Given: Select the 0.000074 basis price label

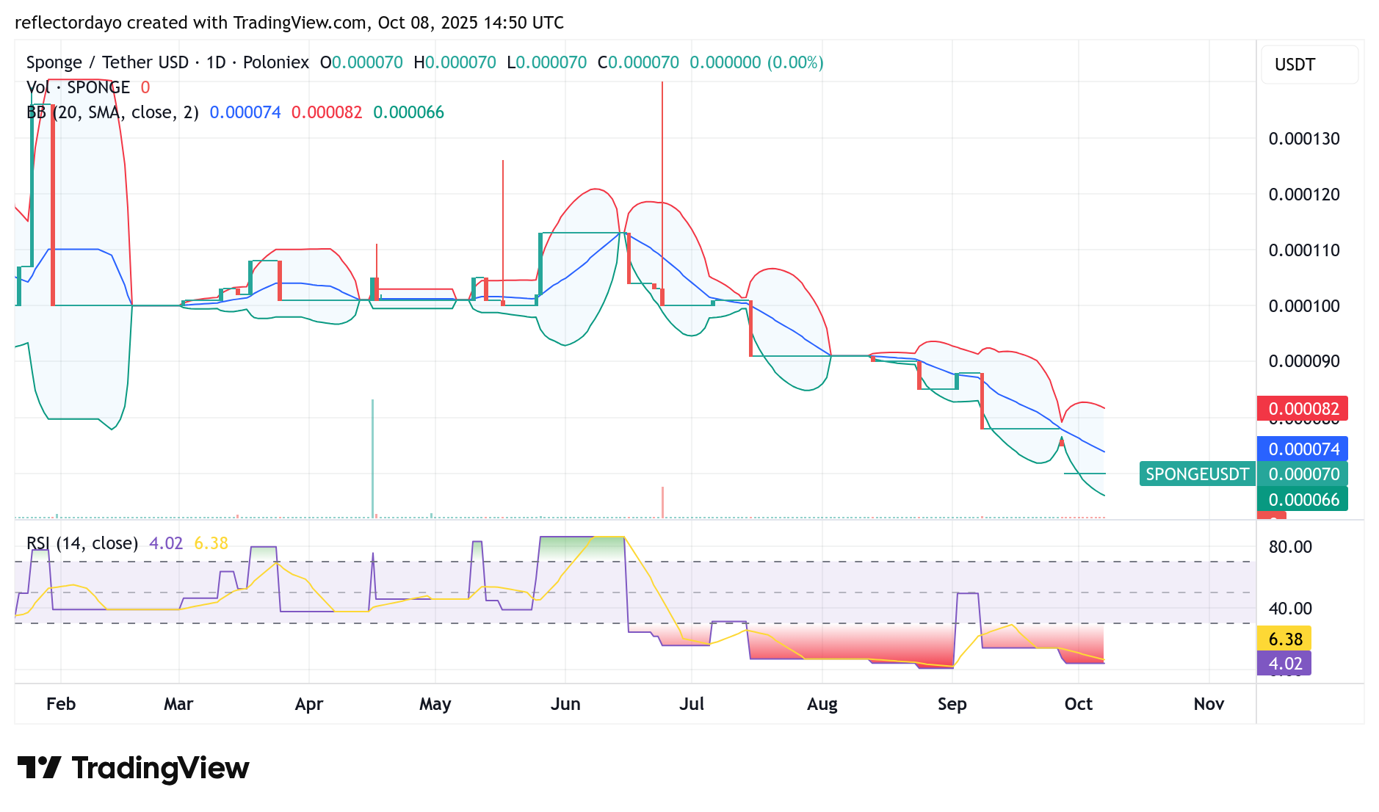Looking at the screenshot, I should click(1303, 449).
